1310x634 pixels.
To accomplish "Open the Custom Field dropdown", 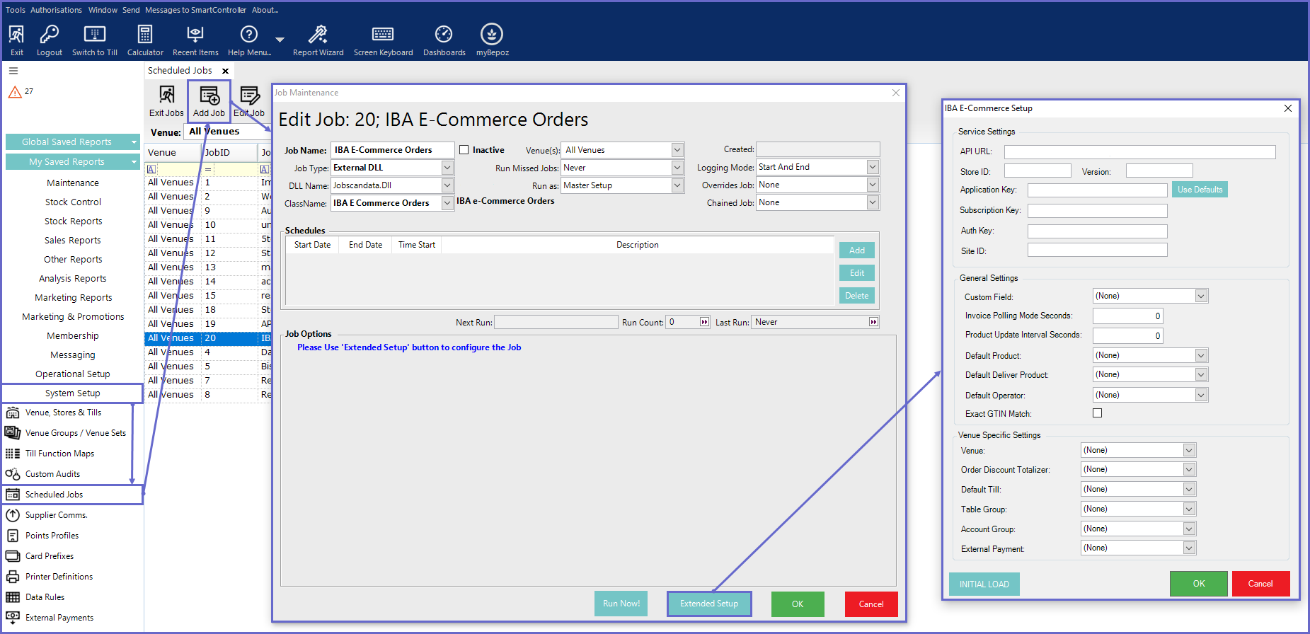I will tap(1201, 296).
